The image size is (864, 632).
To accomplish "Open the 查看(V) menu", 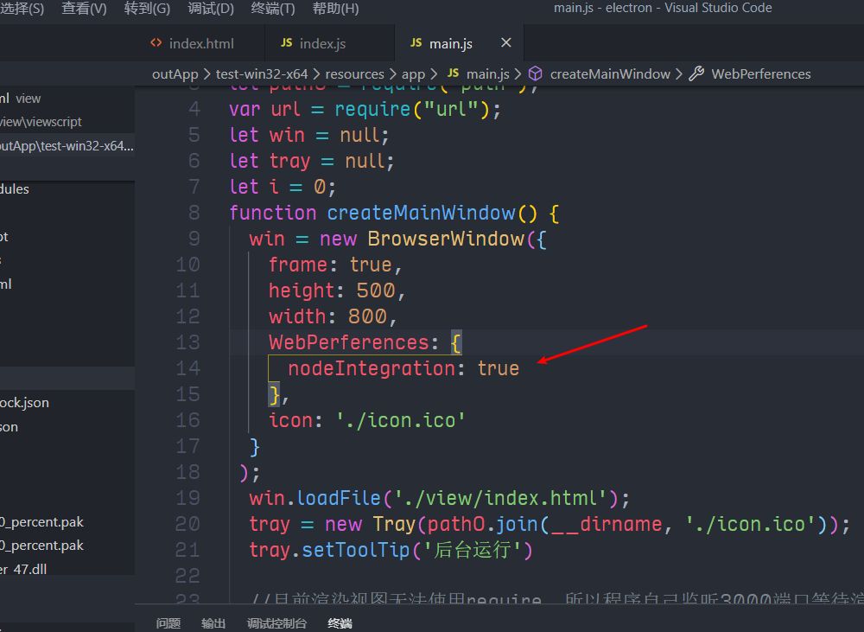I will point(84,9).
